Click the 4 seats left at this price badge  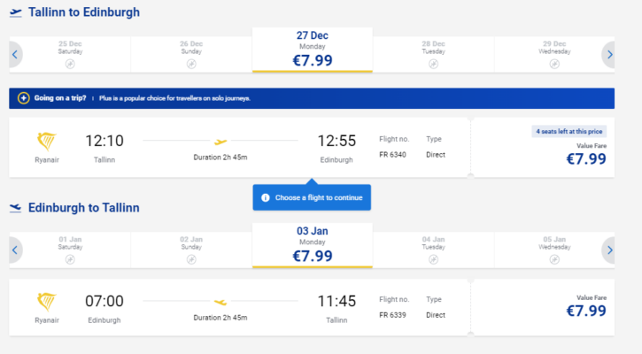pos(569,131)
